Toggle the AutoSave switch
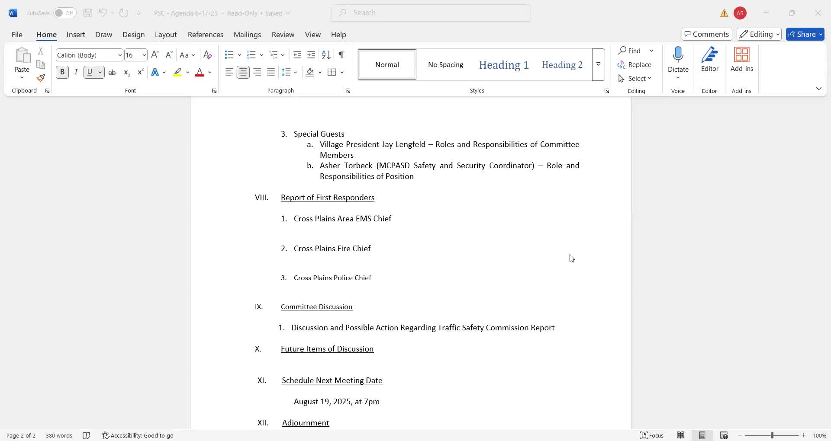 (64, 13)
